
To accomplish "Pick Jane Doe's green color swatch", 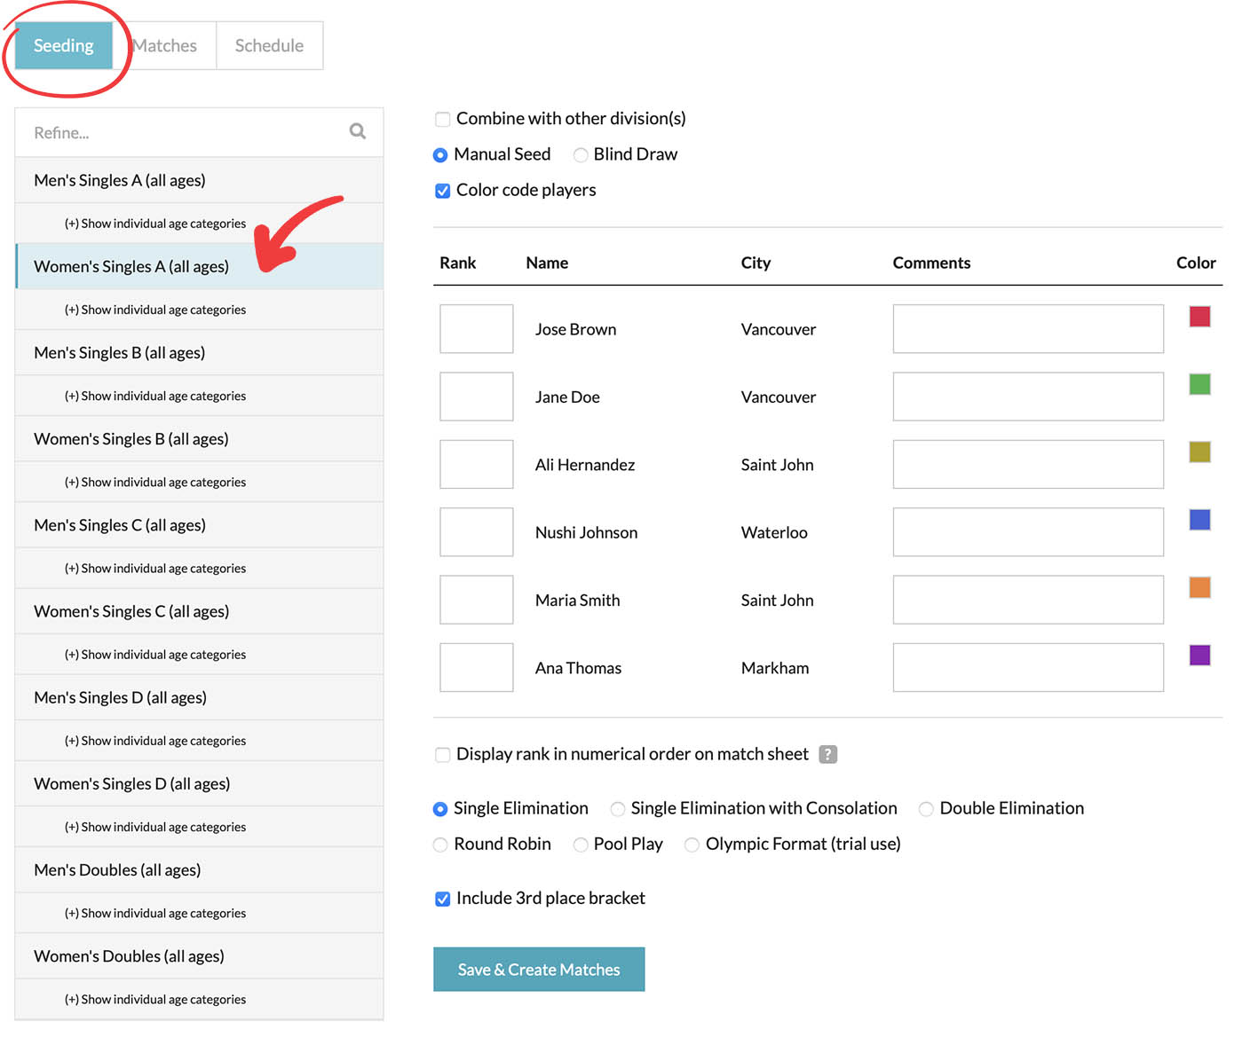I will [x=1199, y=384].
